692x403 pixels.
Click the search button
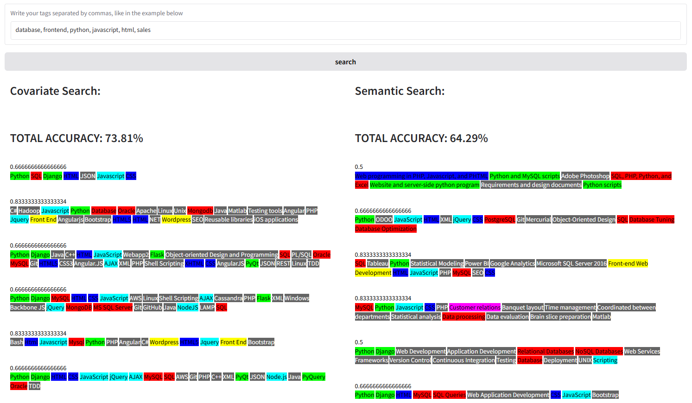point(345,62)
